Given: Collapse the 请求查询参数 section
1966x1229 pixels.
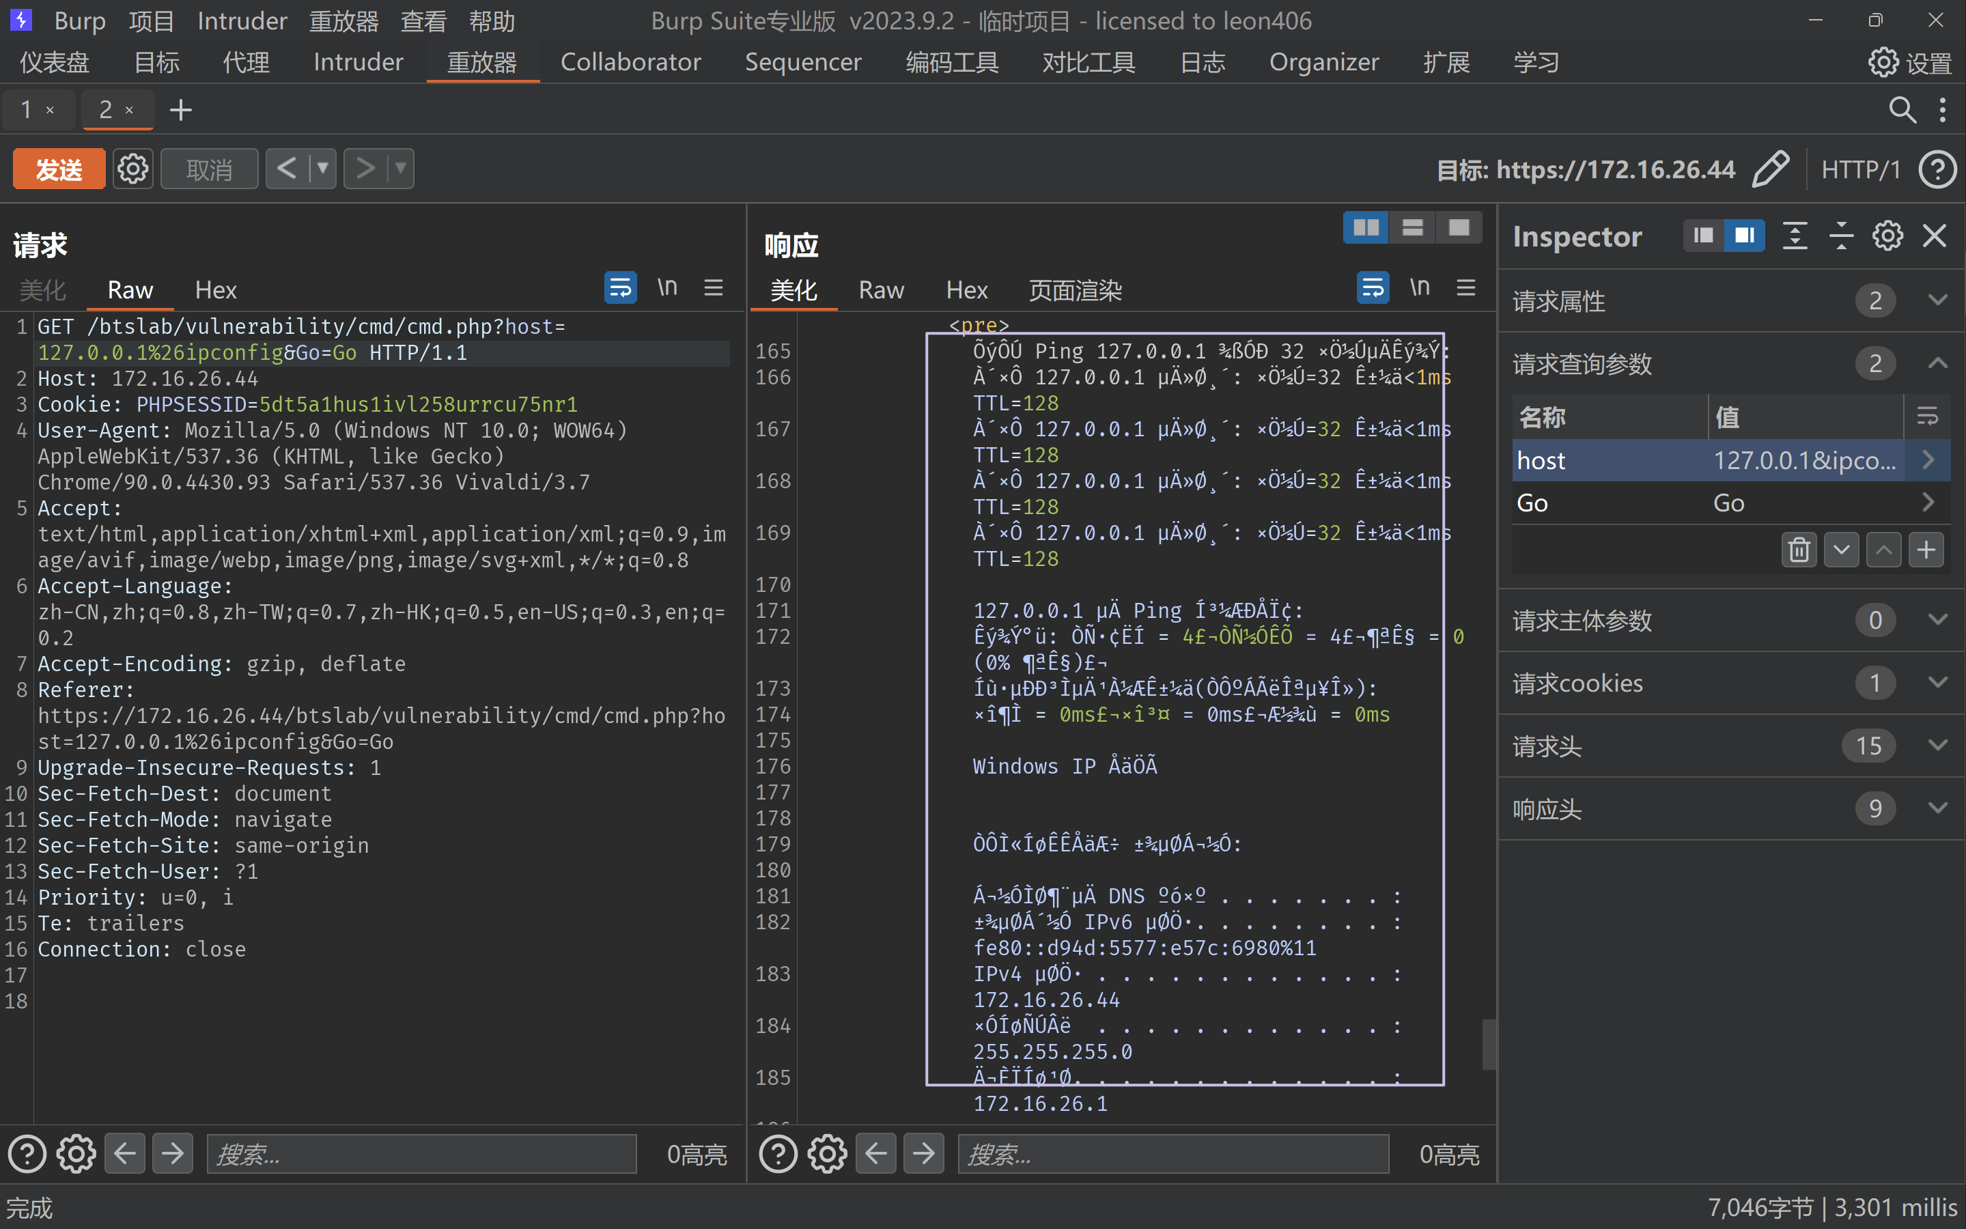Looking at the screenshot, I should click(1937, 363).
